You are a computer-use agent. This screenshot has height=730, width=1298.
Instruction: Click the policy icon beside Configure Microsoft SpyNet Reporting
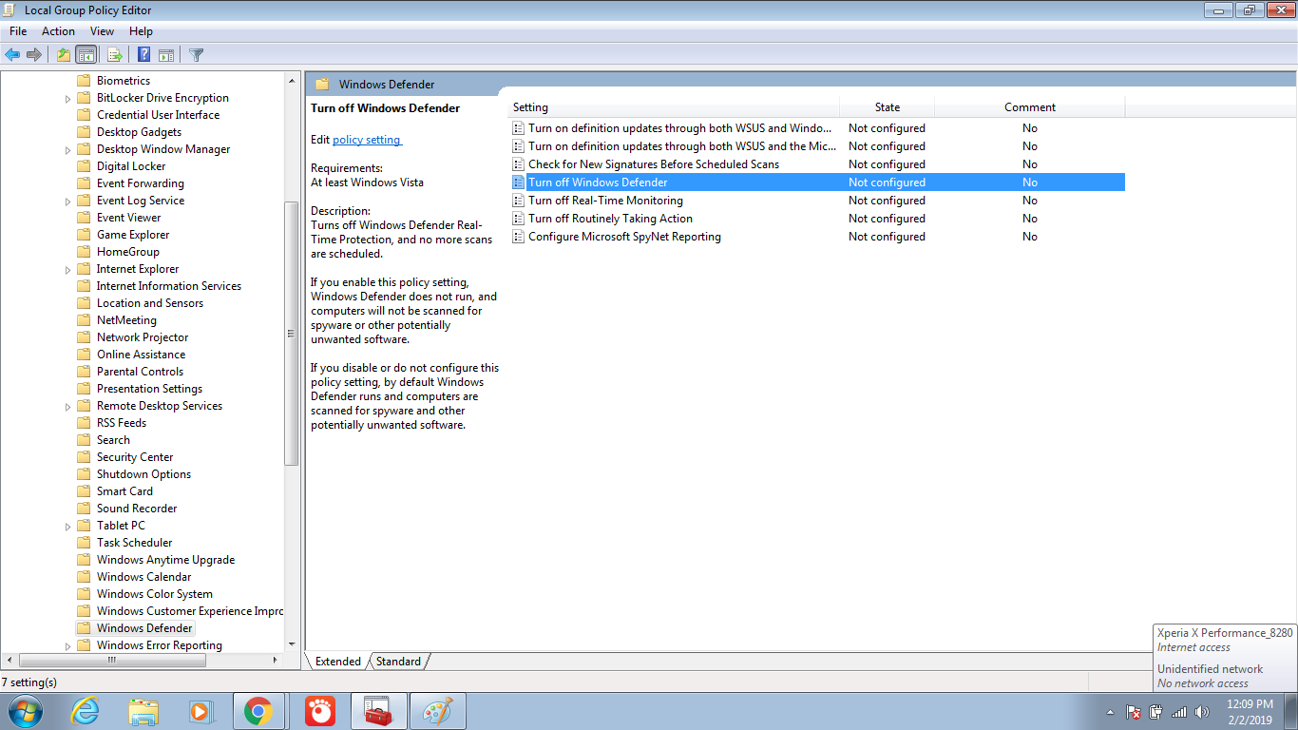(x=518, y=237)
